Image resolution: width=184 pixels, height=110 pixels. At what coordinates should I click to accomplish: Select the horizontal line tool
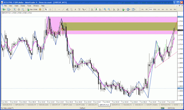click(x=59, y=9)
